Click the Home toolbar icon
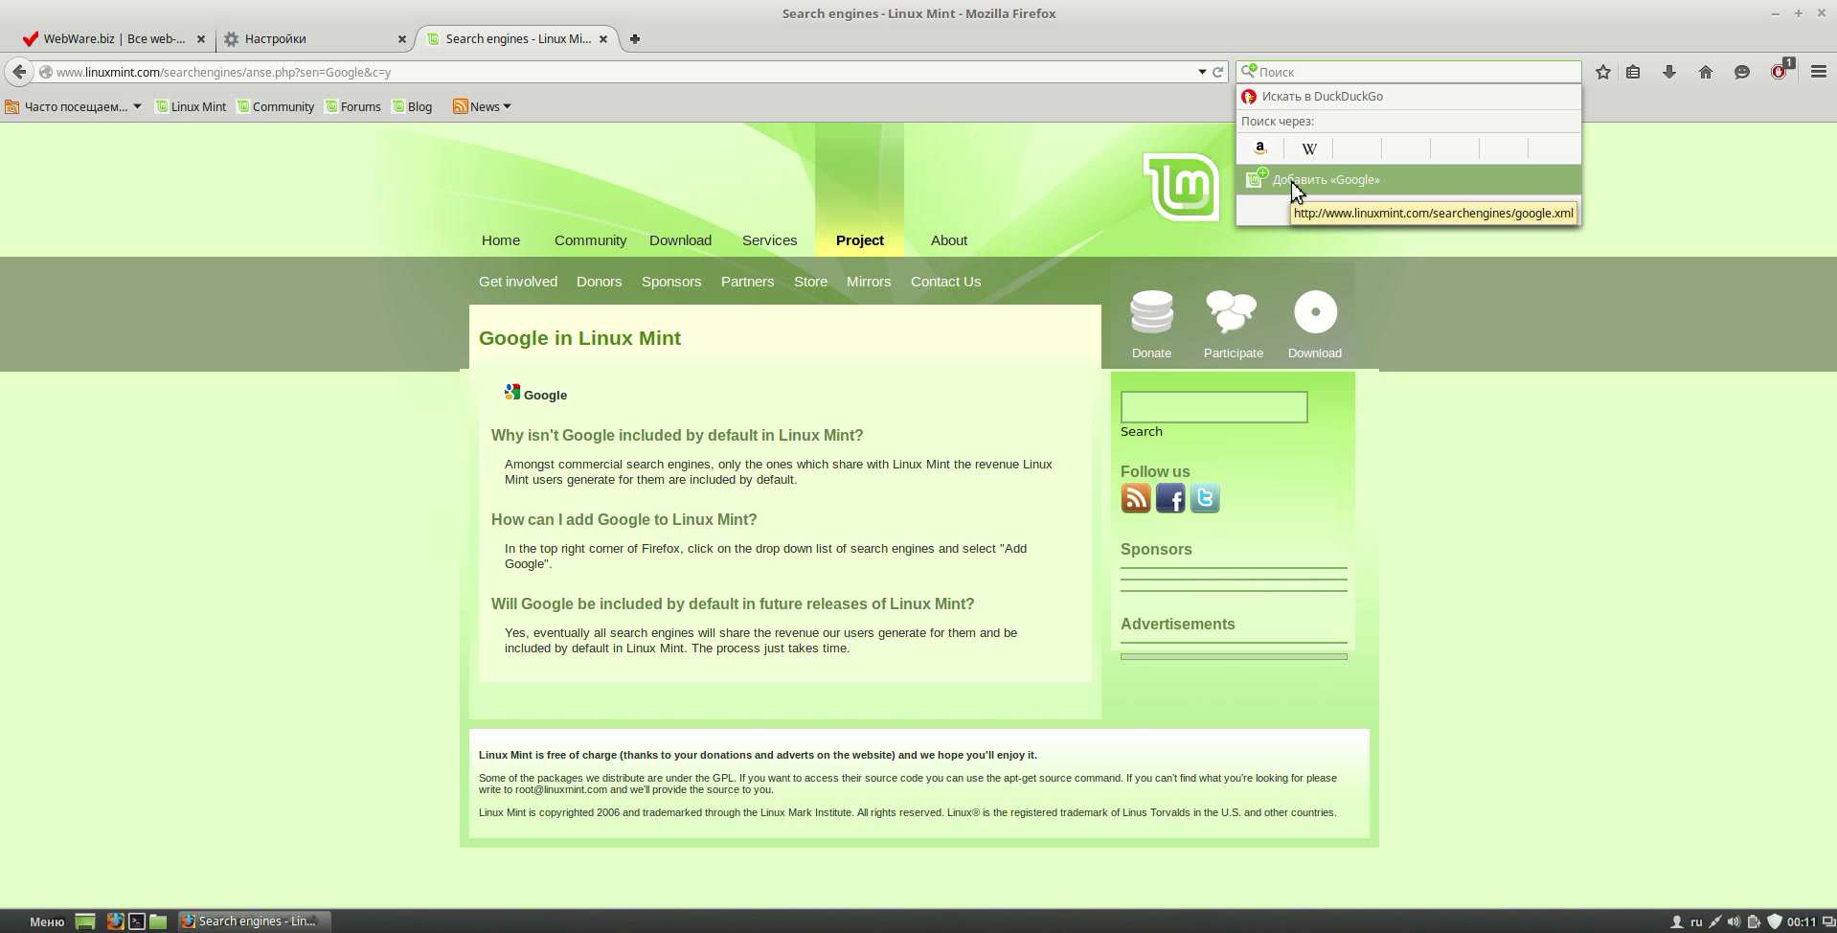 point(1705,72)
